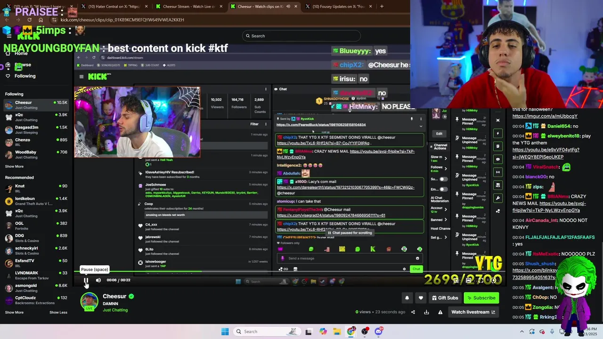Open the Copilot icon in taskbar

click(x=323, y=331)
